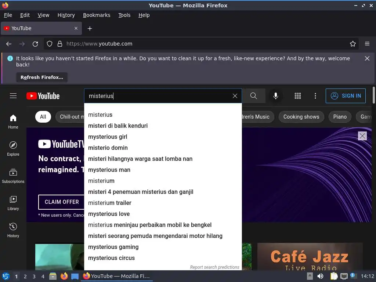Choose the suggestion "misteri di balik kenduri"

coord(163,126)
